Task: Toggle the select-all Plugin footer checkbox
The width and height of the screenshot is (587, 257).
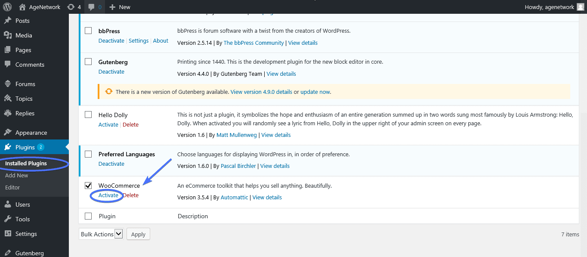Action: [88, 216]
